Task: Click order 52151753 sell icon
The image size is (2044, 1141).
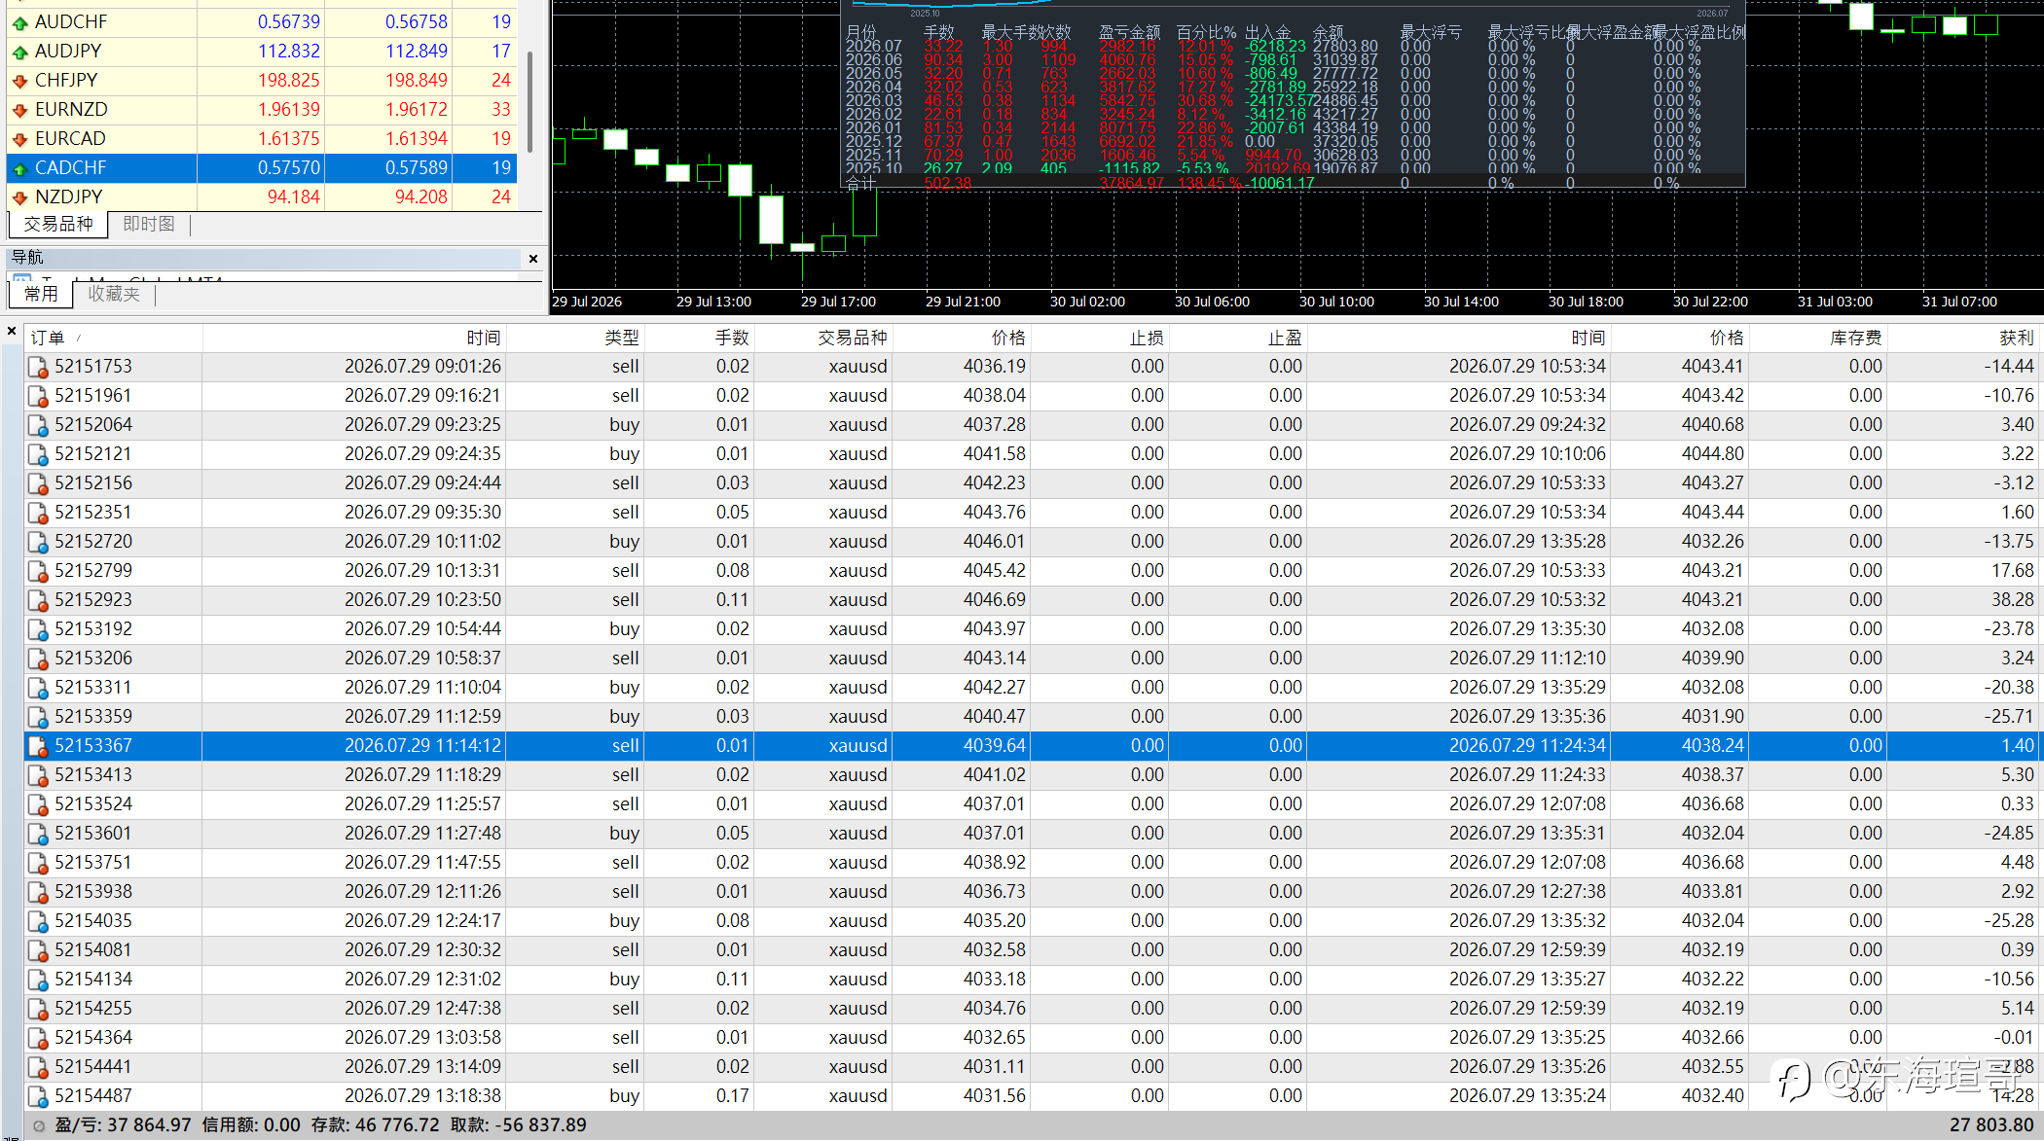Action: coord(38,367)
